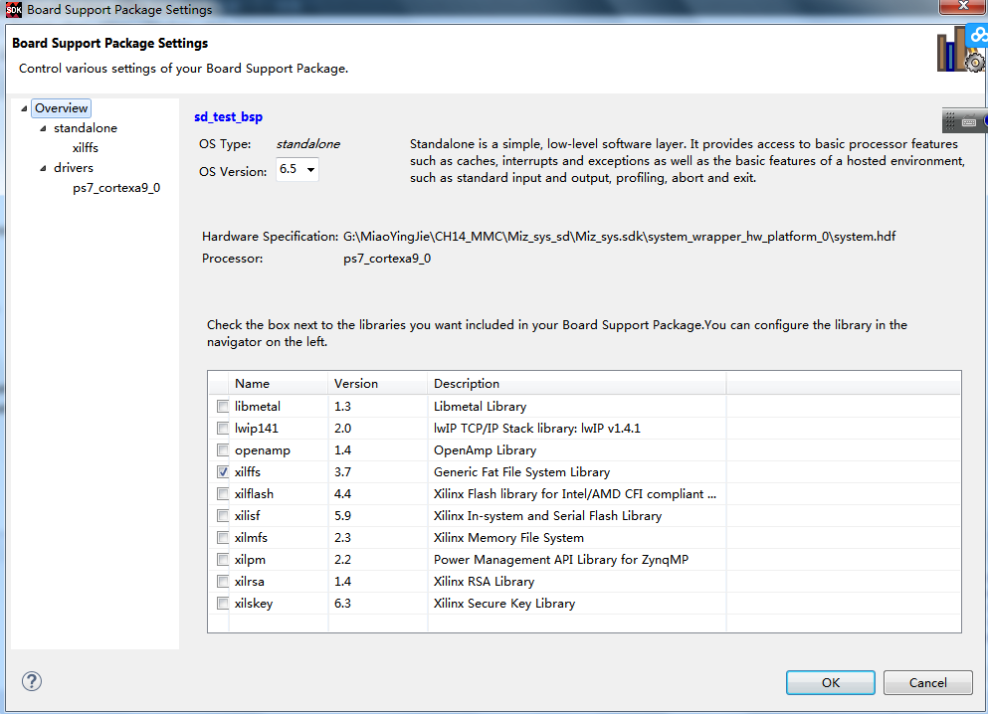Click the SDK icon in title bar

coord(14,9)
